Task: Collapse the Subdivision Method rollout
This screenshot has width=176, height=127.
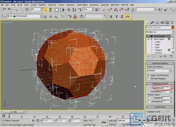Action: coord(160,63)
